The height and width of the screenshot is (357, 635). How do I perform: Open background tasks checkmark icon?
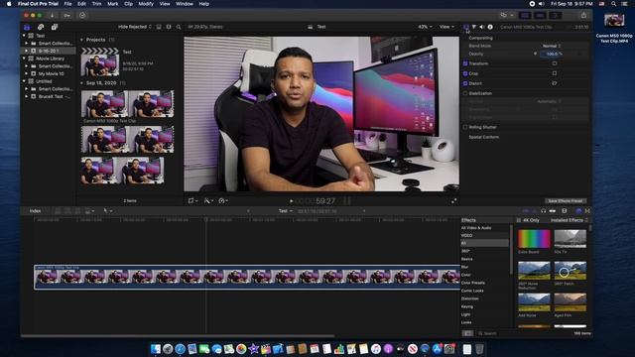click(82, 16)
